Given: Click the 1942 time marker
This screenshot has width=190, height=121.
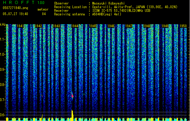Looking at the screenshot, I should click(x=38, y=26).
